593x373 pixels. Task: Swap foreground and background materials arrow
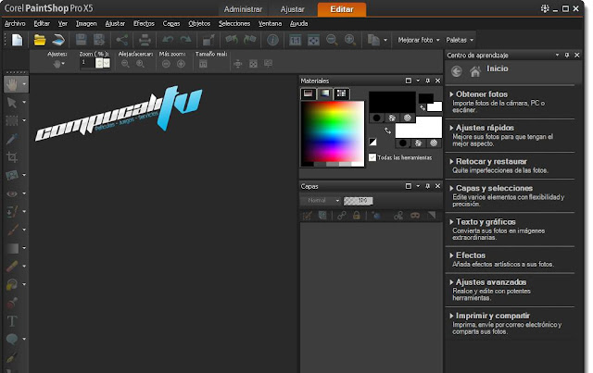point(387,131)
